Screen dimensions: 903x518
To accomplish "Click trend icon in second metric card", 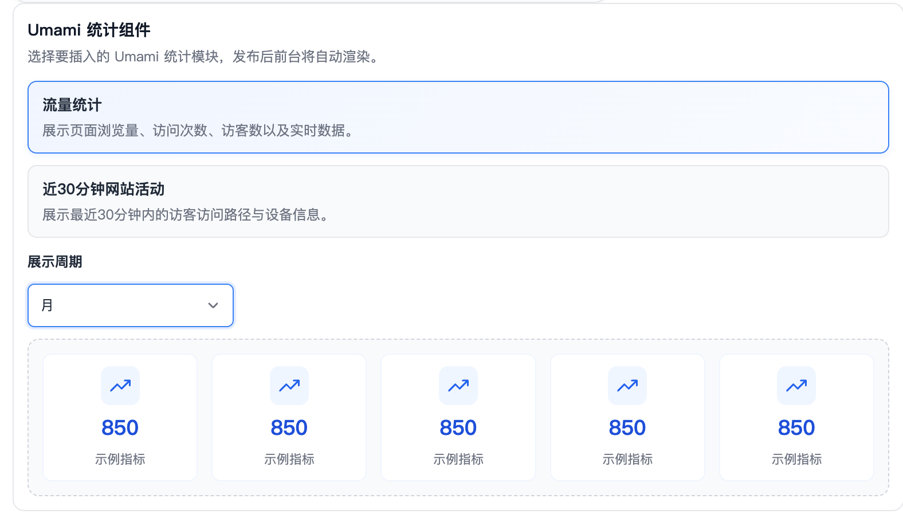I will [x=289, y=386].
